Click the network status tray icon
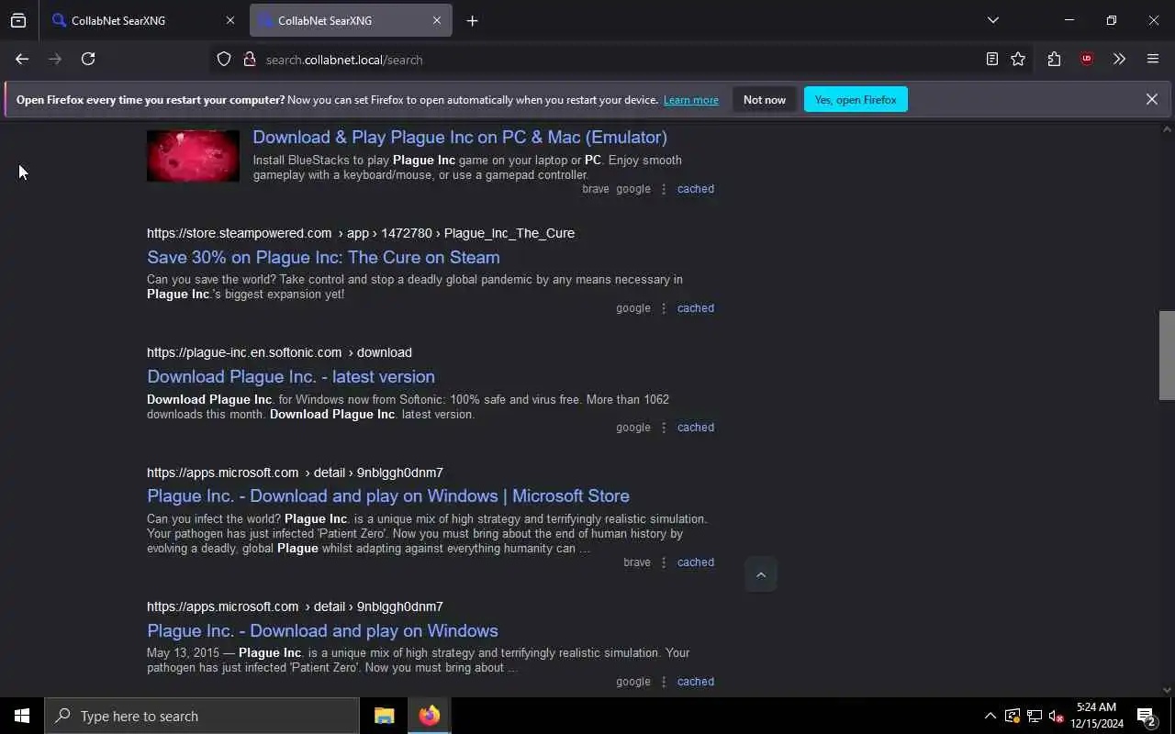Screen dimensions: 1175x734 [x=1034, y=716]
